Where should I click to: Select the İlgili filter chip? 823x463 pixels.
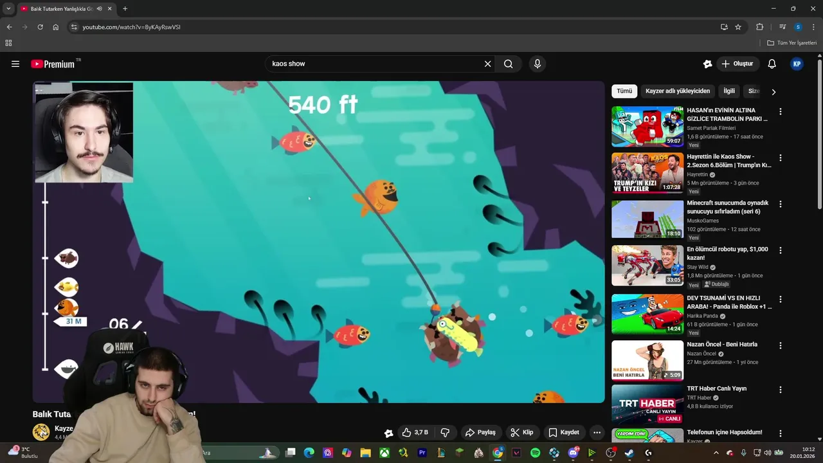(x=729, y=91)
